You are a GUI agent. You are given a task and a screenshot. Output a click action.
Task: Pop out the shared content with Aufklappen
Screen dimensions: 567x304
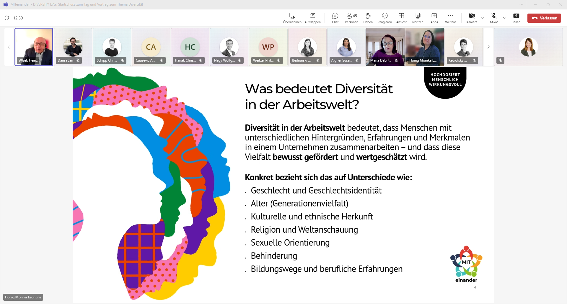click(312, 18)
